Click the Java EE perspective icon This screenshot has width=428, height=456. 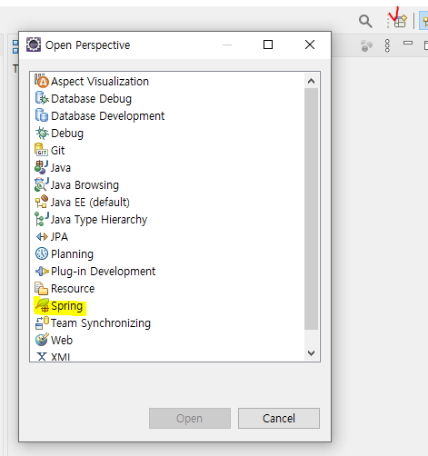42,202
